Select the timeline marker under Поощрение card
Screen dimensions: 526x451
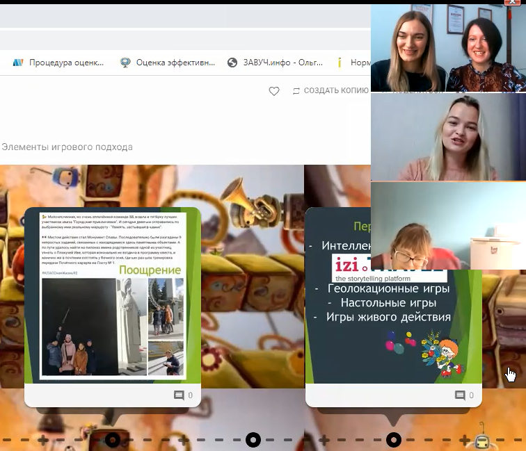coord(112,440)
